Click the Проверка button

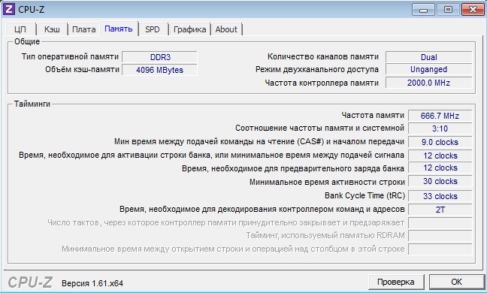click(396, 282)
